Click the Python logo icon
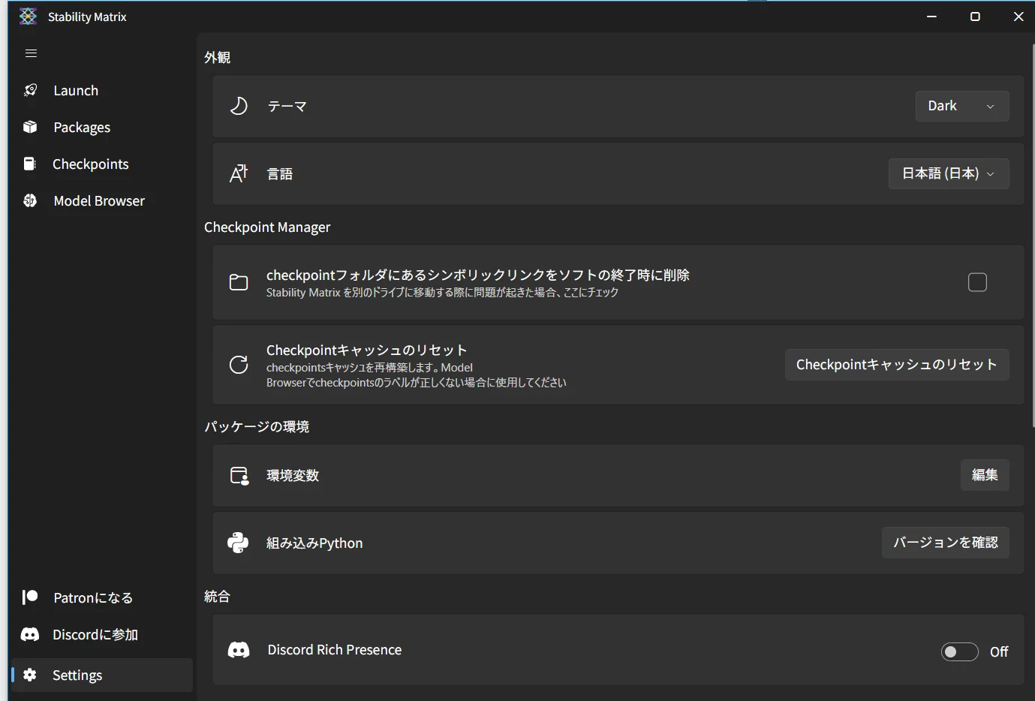Screen dimensions: 1035x701 click(238, 543)
